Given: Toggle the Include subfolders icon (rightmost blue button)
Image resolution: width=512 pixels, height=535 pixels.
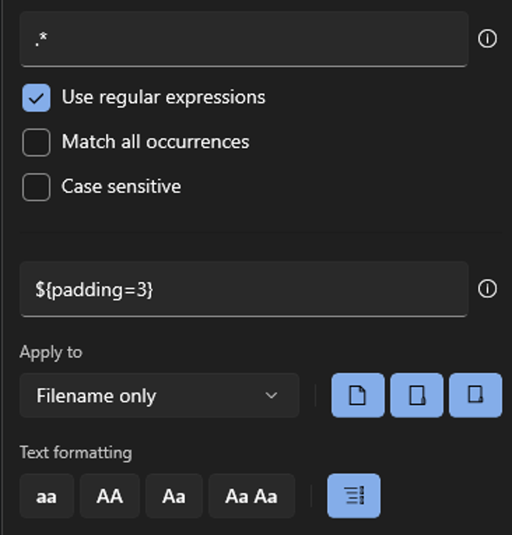Looking at the screenshot, I should tap(476, 395).
